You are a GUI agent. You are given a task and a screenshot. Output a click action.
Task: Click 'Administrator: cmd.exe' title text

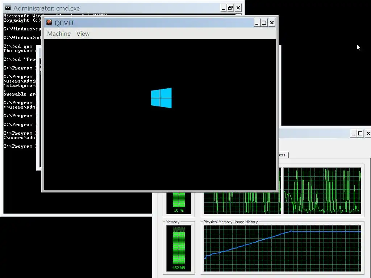tap(46, 8)
